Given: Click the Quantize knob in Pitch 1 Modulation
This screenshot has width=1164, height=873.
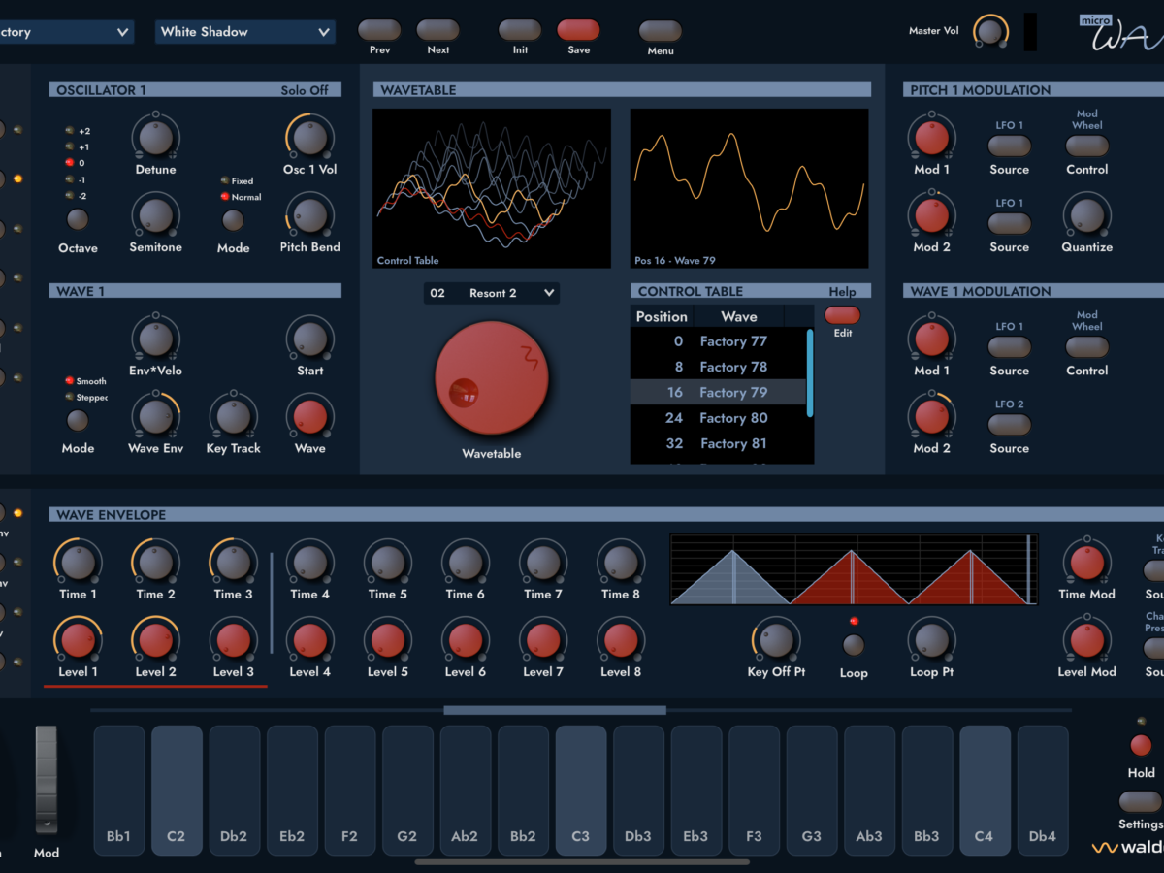Looking at the screenshot, I should pos(1086,215).
